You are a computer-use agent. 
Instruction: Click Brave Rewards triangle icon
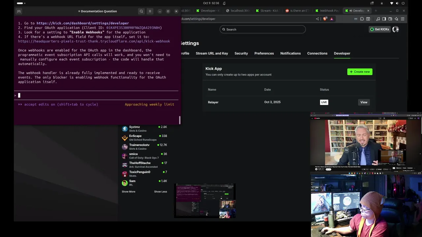pyautogui.click(x=331, y=19)
